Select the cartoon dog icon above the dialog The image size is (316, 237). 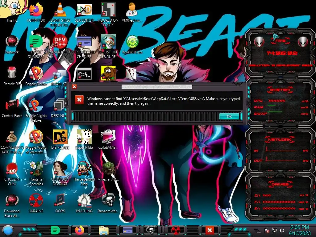[108, 73]
